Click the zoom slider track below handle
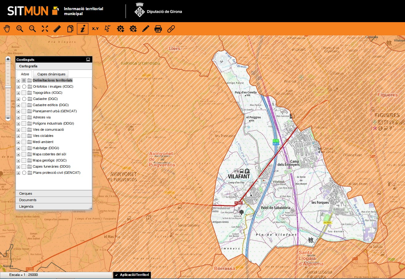405x279 pixels. coord(8,102)
